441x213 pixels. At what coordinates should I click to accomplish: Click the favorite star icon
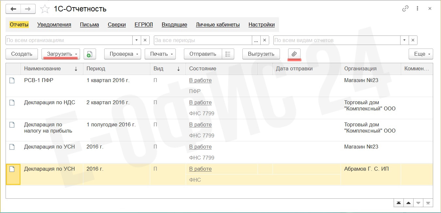click(x=44, y=9)
